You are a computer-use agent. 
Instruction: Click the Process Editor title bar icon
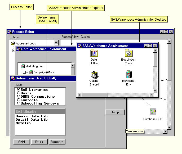point(9,32)
